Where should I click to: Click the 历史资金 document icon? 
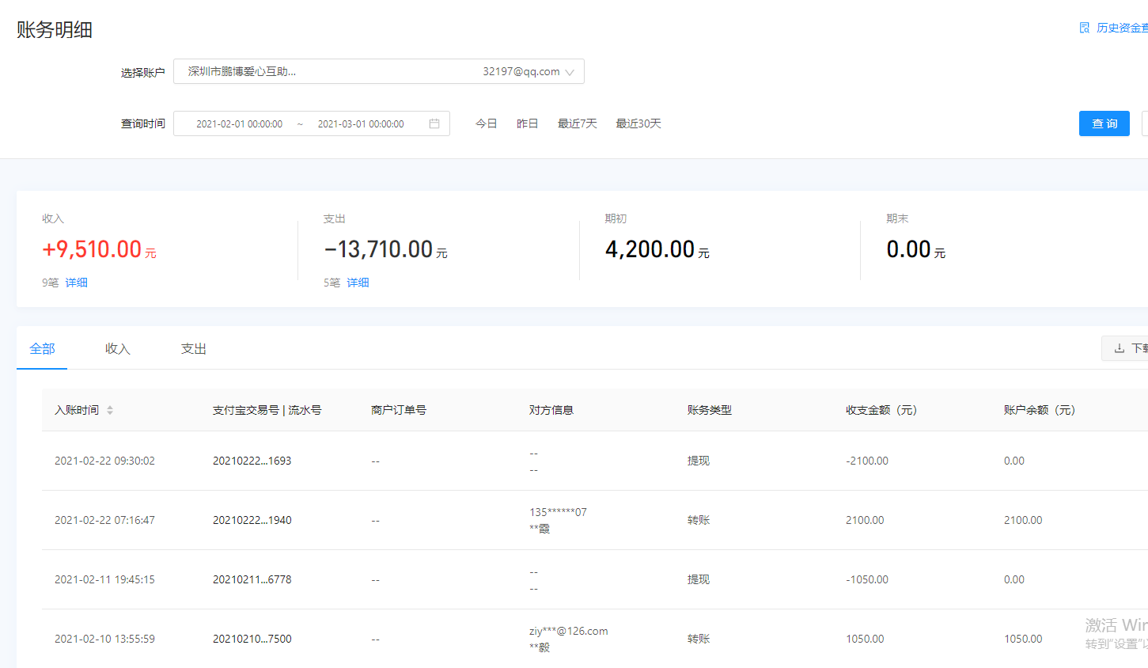tap(1085, 28)
